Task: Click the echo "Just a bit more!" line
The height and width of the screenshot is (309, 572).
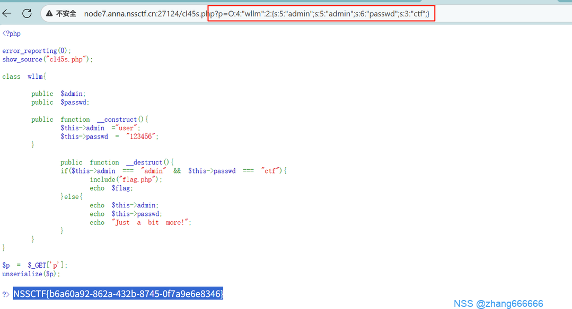Action: tap(140, 222)
